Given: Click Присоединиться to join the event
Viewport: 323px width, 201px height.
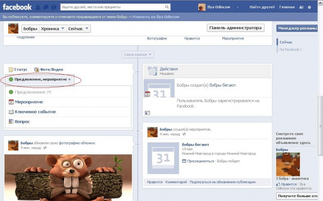Looking at the screenshot, I should (x=200, y=161).
